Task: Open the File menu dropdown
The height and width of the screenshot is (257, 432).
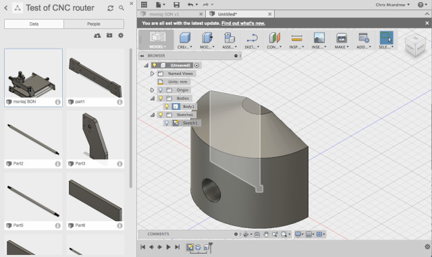Action: (x=161, y=5)
